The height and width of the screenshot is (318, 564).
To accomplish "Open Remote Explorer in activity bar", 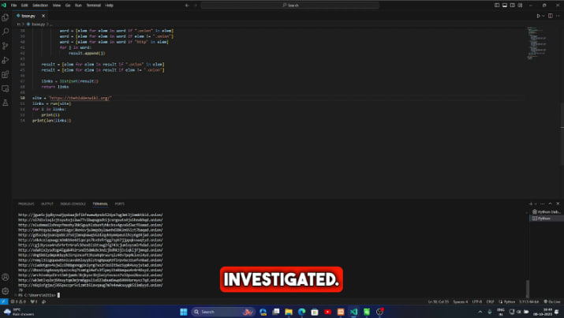I will coord(6,88).
